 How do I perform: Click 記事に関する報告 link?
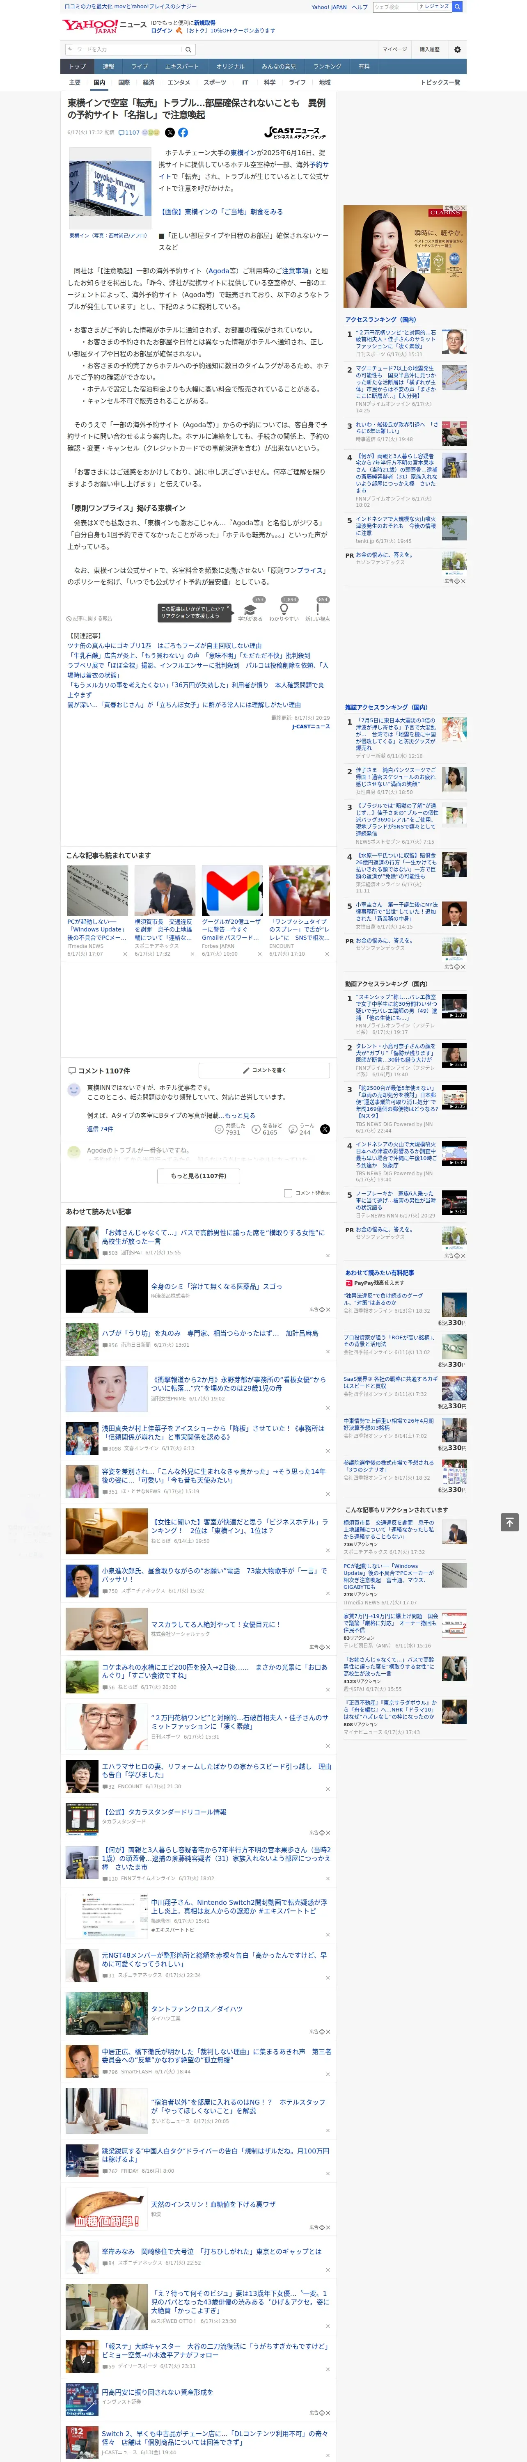coord(89,618)
